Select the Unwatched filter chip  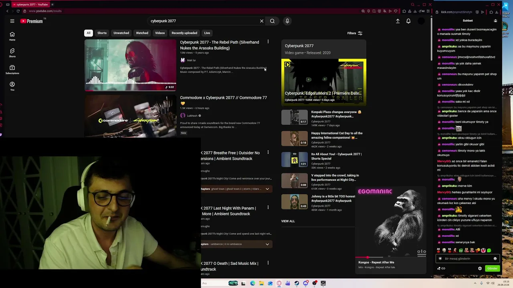(x=121, y=33)
